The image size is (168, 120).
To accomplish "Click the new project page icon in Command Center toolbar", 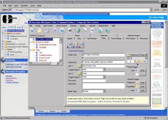I will (32, 31).
